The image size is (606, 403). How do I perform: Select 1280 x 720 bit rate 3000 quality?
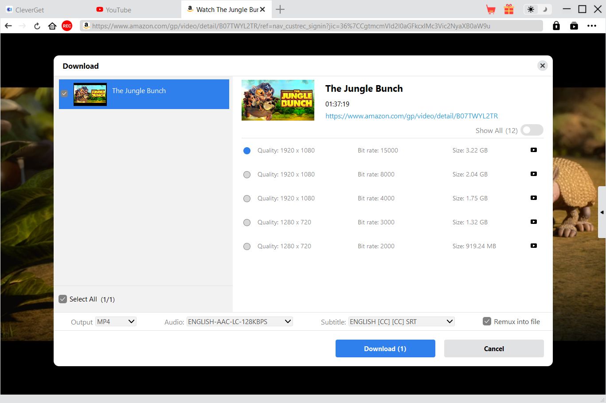click(x=247, y=223)
